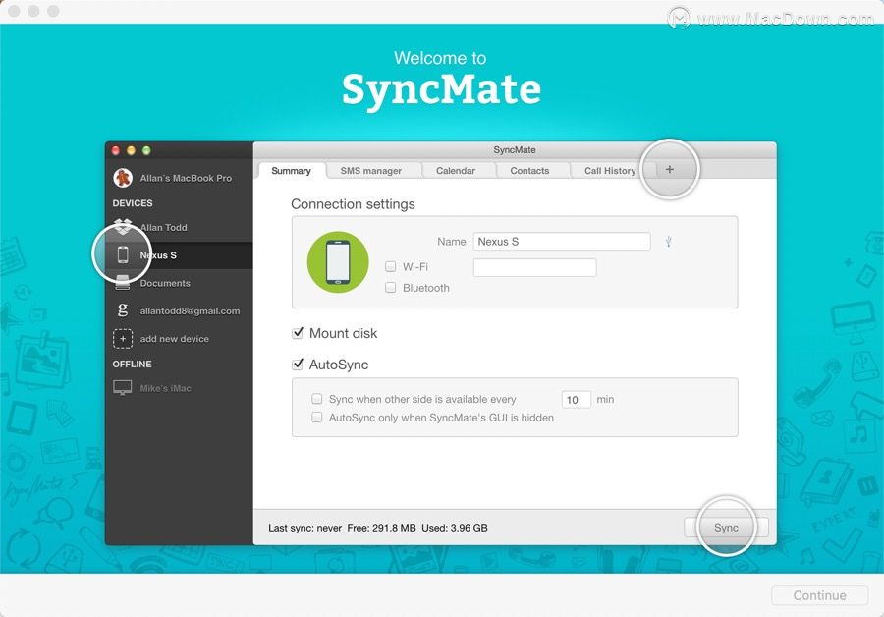Click the Sync button
Screen dimensions: 884x617
tap(726, 528)
